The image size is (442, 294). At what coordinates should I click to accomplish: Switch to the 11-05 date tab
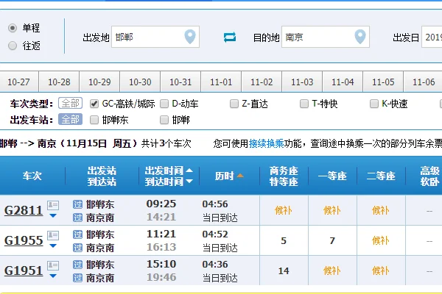point(383,82)
